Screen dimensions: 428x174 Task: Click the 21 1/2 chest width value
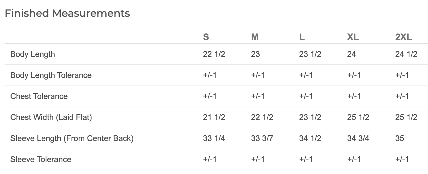click(214, 117)
